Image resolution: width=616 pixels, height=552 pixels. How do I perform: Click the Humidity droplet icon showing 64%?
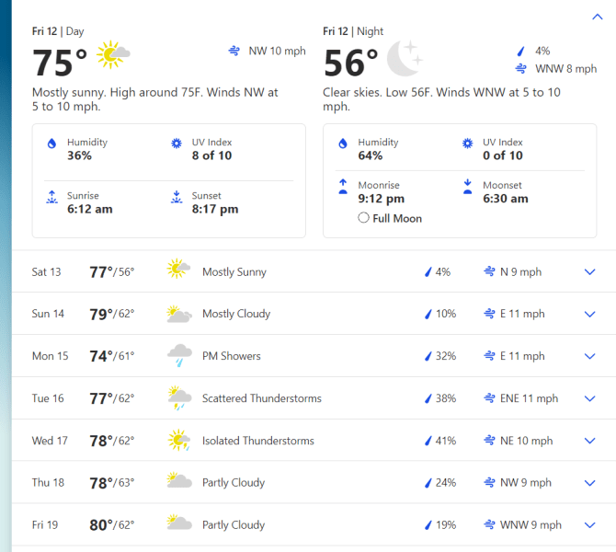tap(343, 144)
